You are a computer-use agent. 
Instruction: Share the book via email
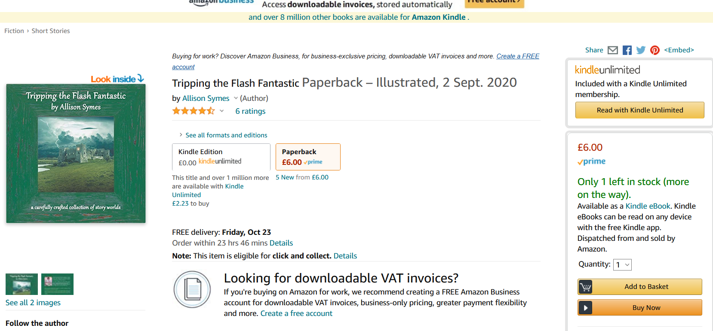(x=612, y=50)
